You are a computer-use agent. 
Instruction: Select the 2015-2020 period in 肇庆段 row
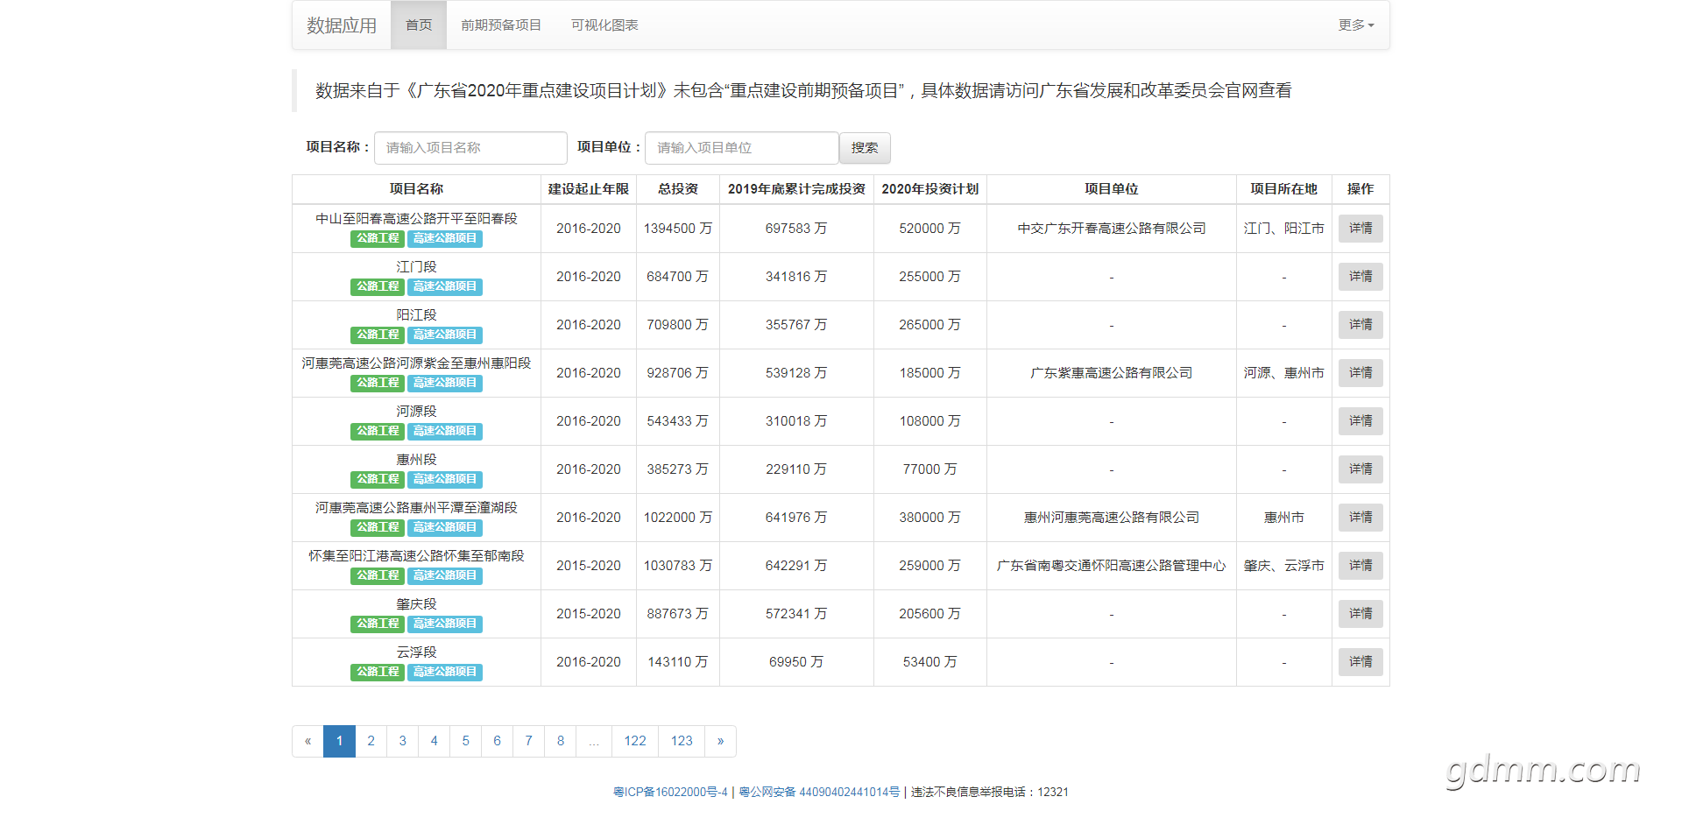[589, 614]
